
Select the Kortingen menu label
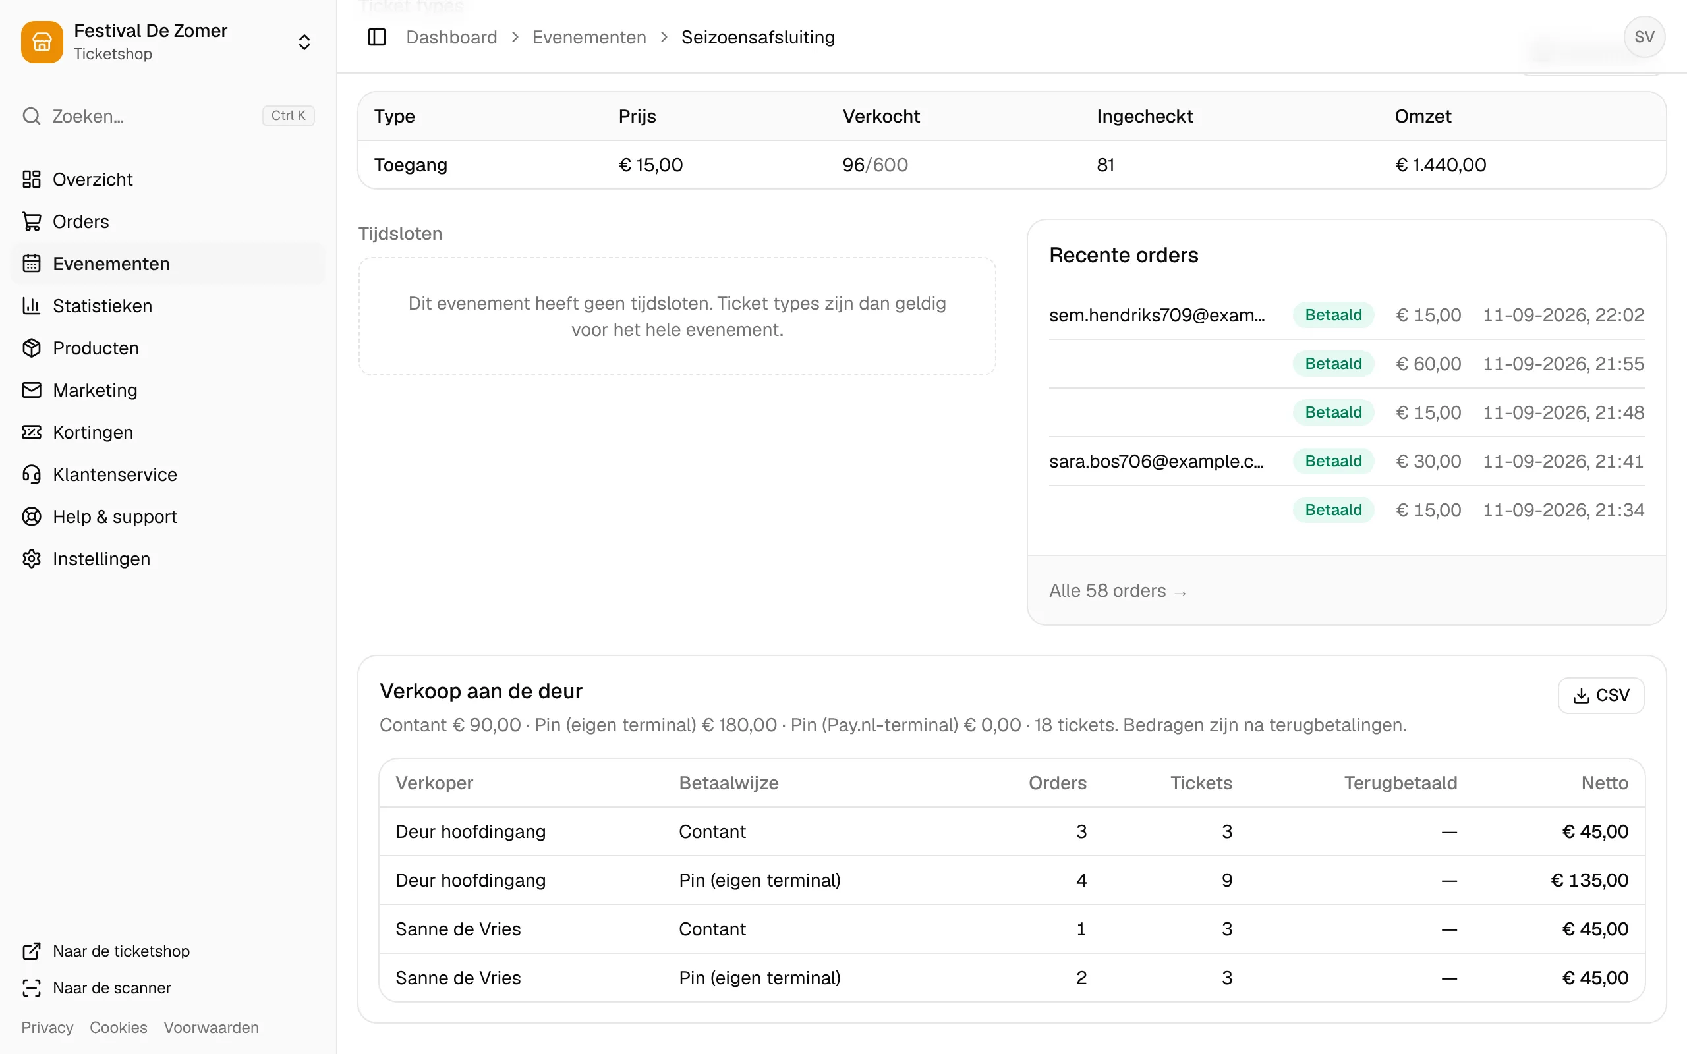click(x=93, y=432)
